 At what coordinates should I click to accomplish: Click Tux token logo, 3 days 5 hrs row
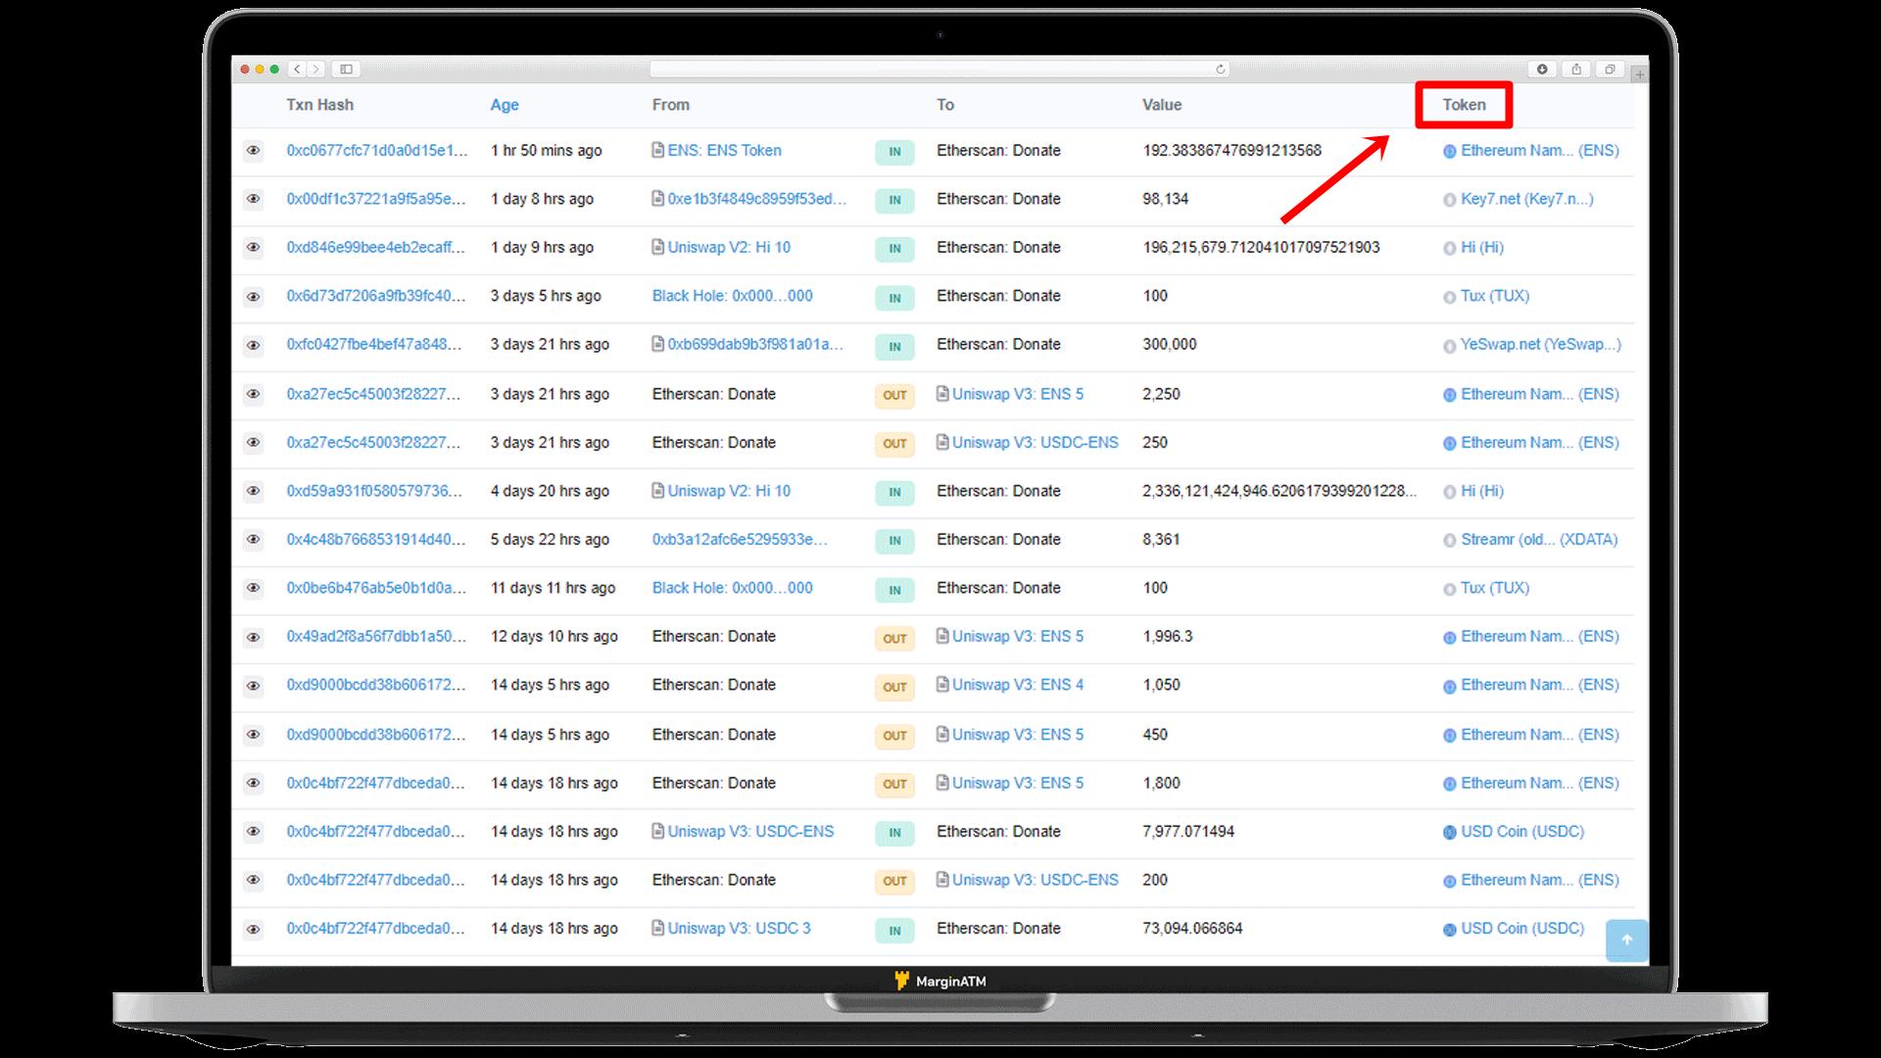pos(1450,297)
